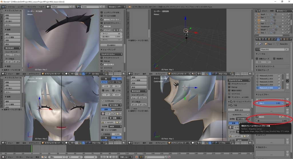Select the Key 1 shape key entry
Image resolution: width=293 pixels, height=159 pixels.
click(x=270, y=103)
